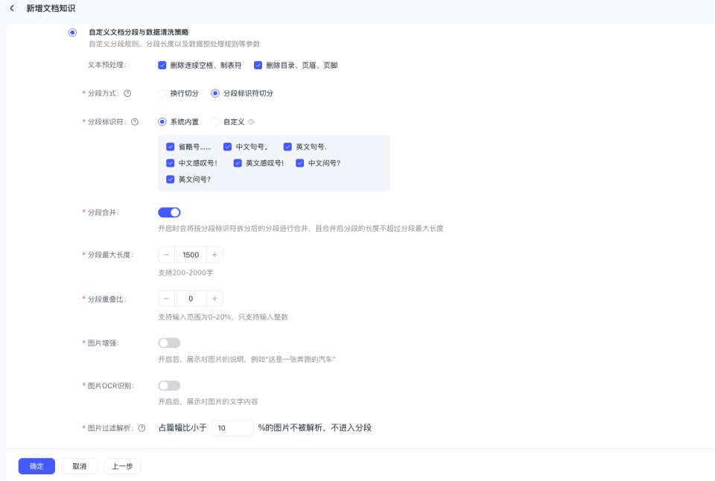This screenshot has height=481, width=715.
Task: Uncheck 英文句号 checkbox
Action: 287,147
